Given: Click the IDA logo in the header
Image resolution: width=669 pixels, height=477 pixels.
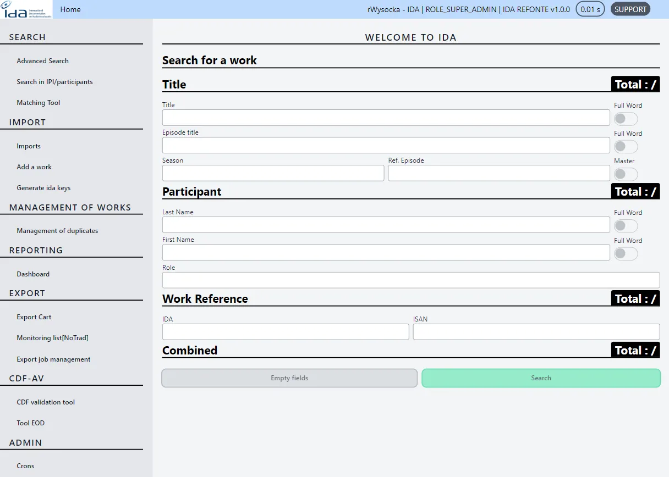Looking at the screenshot, I should 26,9.
